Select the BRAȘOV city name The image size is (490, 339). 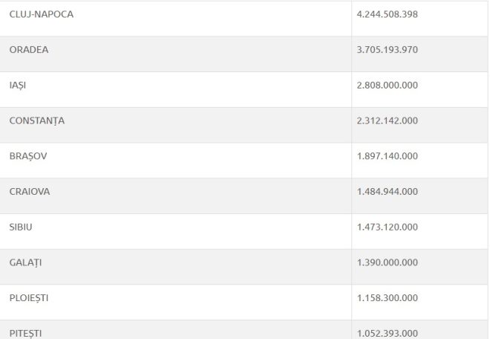point(28,156)
